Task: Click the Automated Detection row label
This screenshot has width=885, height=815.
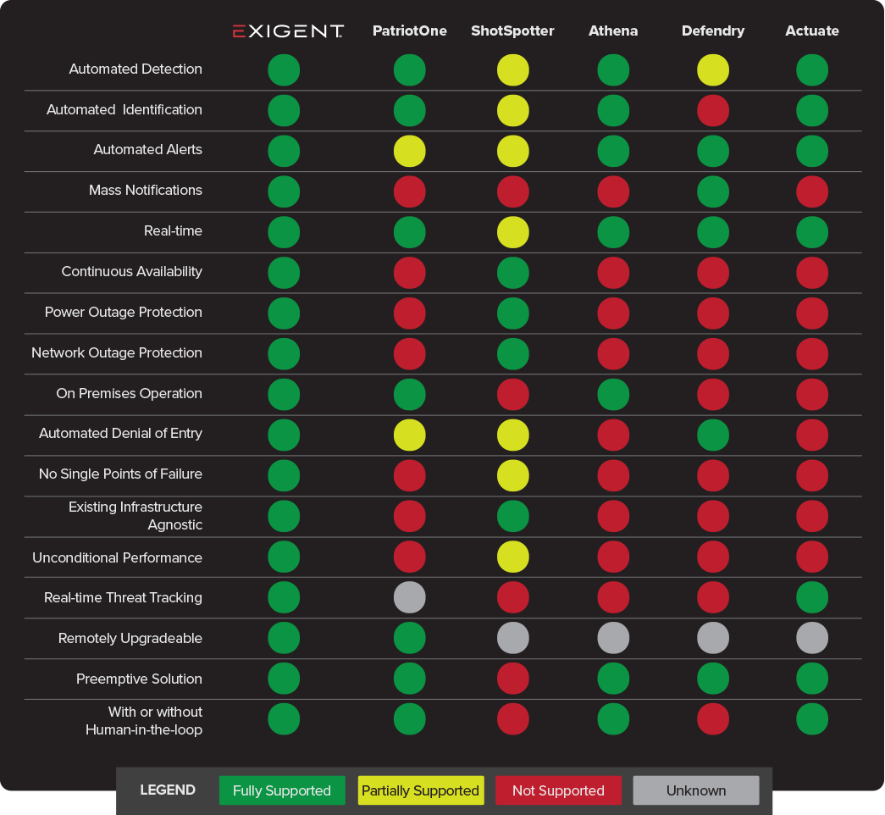Action: tap(136, 69)
